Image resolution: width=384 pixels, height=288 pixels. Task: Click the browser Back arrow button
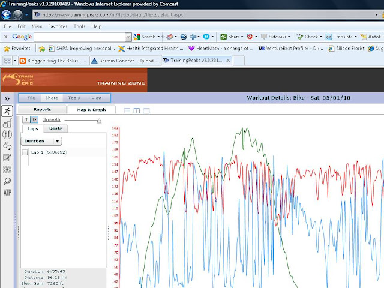coord(6,14)
